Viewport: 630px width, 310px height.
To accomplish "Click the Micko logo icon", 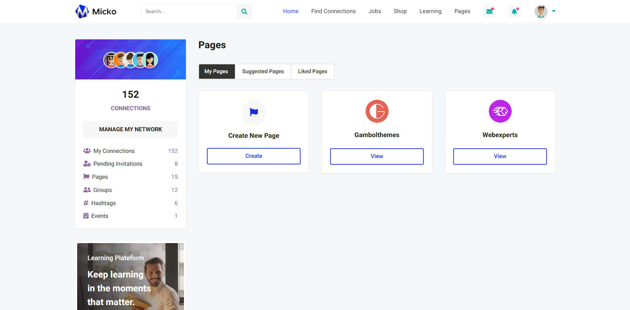I will tap(82, 12).
